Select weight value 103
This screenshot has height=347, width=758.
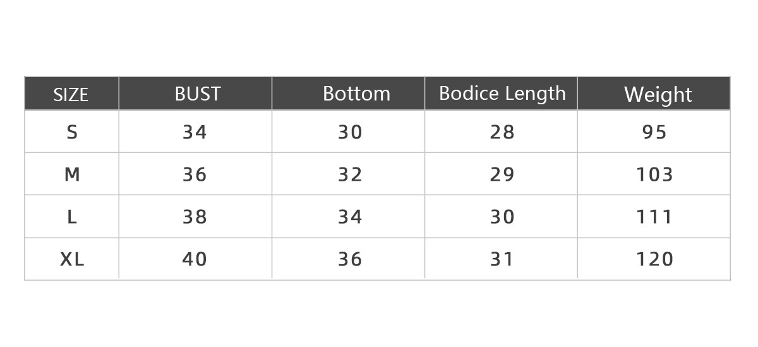654,174
